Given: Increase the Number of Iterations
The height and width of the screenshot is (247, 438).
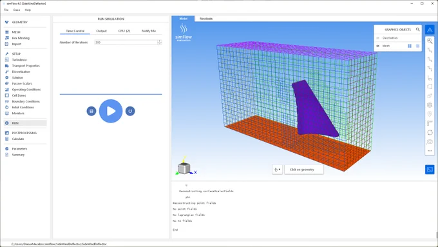Looking at the screenshot, I should pos(160,41).
